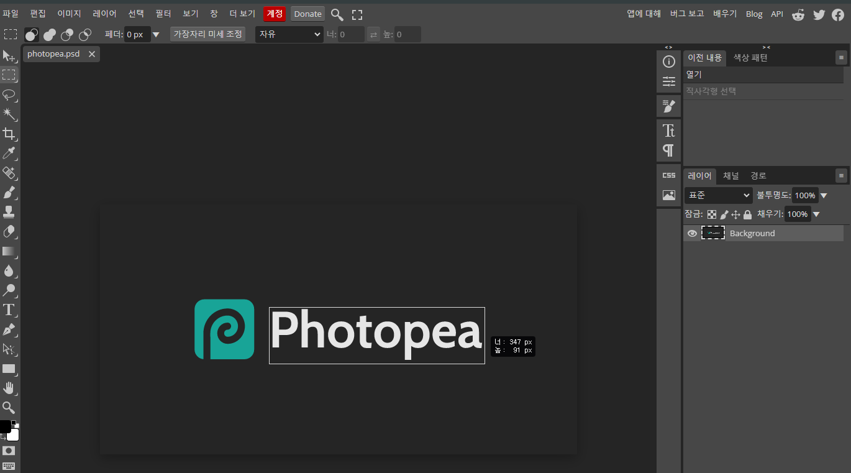Select the Move tool
This screenshot has width=851, height=473.
(x=9, y=56)
